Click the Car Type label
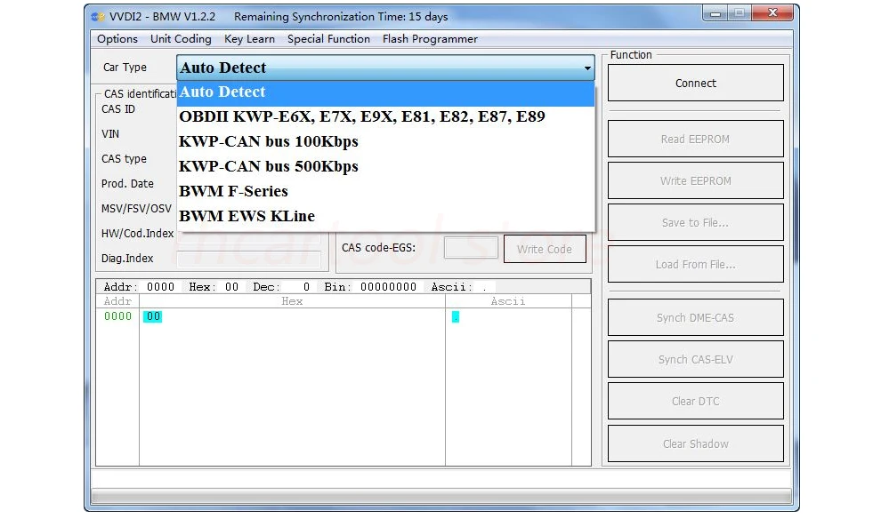The height and width of the screenshot is (519, 881). point(125,68)
